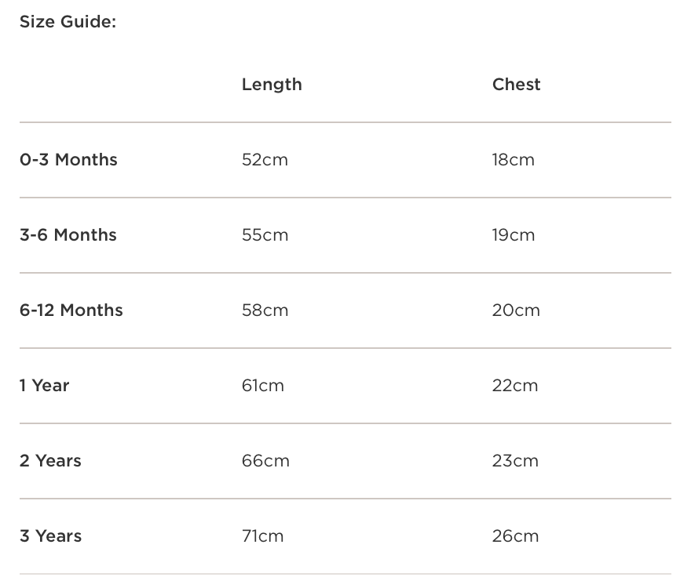Screen dimensions: 691x588
Task: Click the 3 Years row label
Action: 50,536
